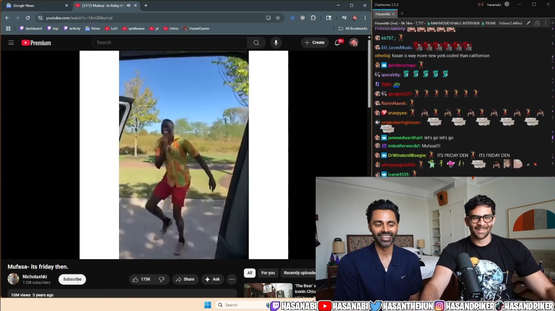Screen dimensions: 555x311
Task: Open the Chatterino viewer list icon
Action: pyautogui.click(x=537, y=23)
